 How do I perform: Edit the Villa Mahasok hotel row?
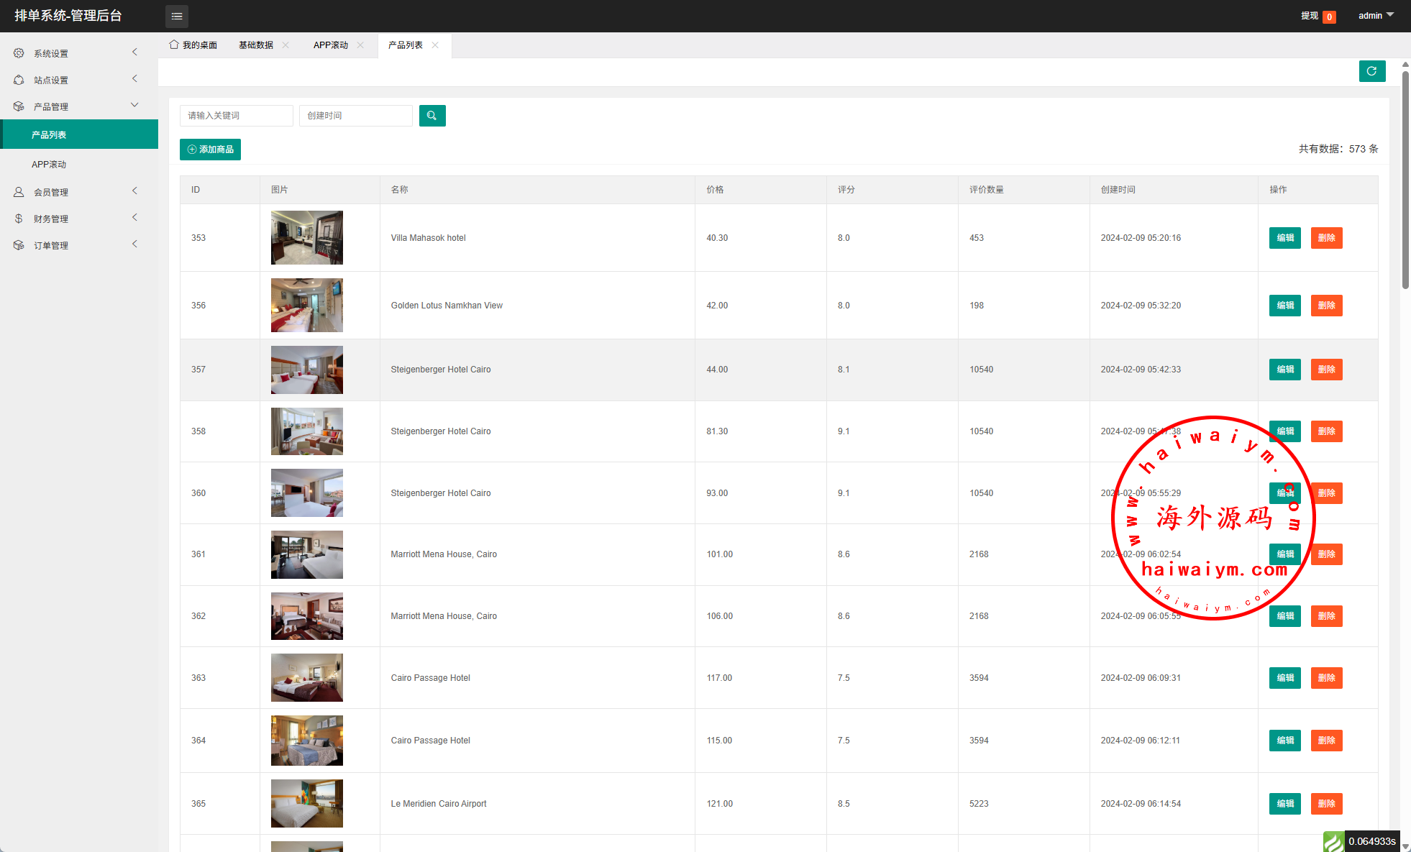click(1284, 238)
